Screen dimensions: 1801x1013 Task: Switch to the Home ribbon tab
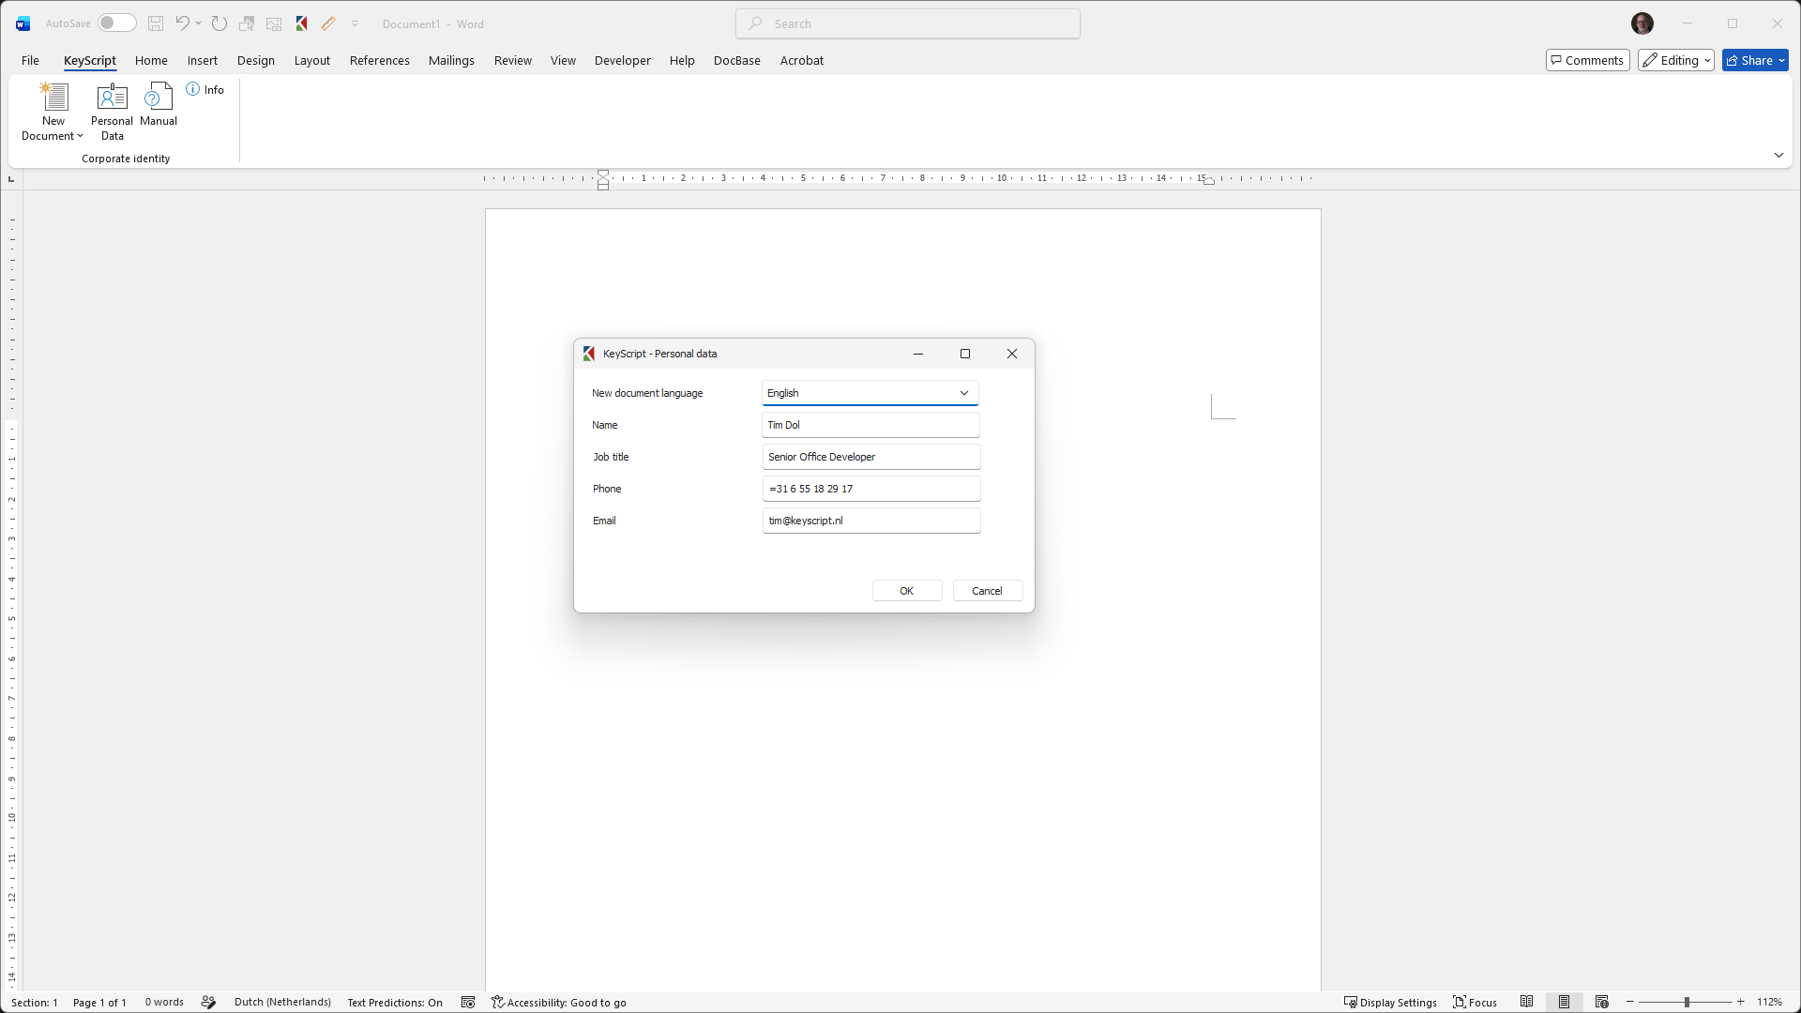pyautogui.click(x=151, y=60)
